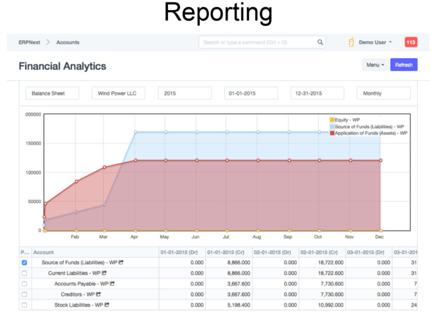Open the 2015 fiscal year selector
Image resolution: width=441 pixels, height=316 pixels.
tap(185, 94)
